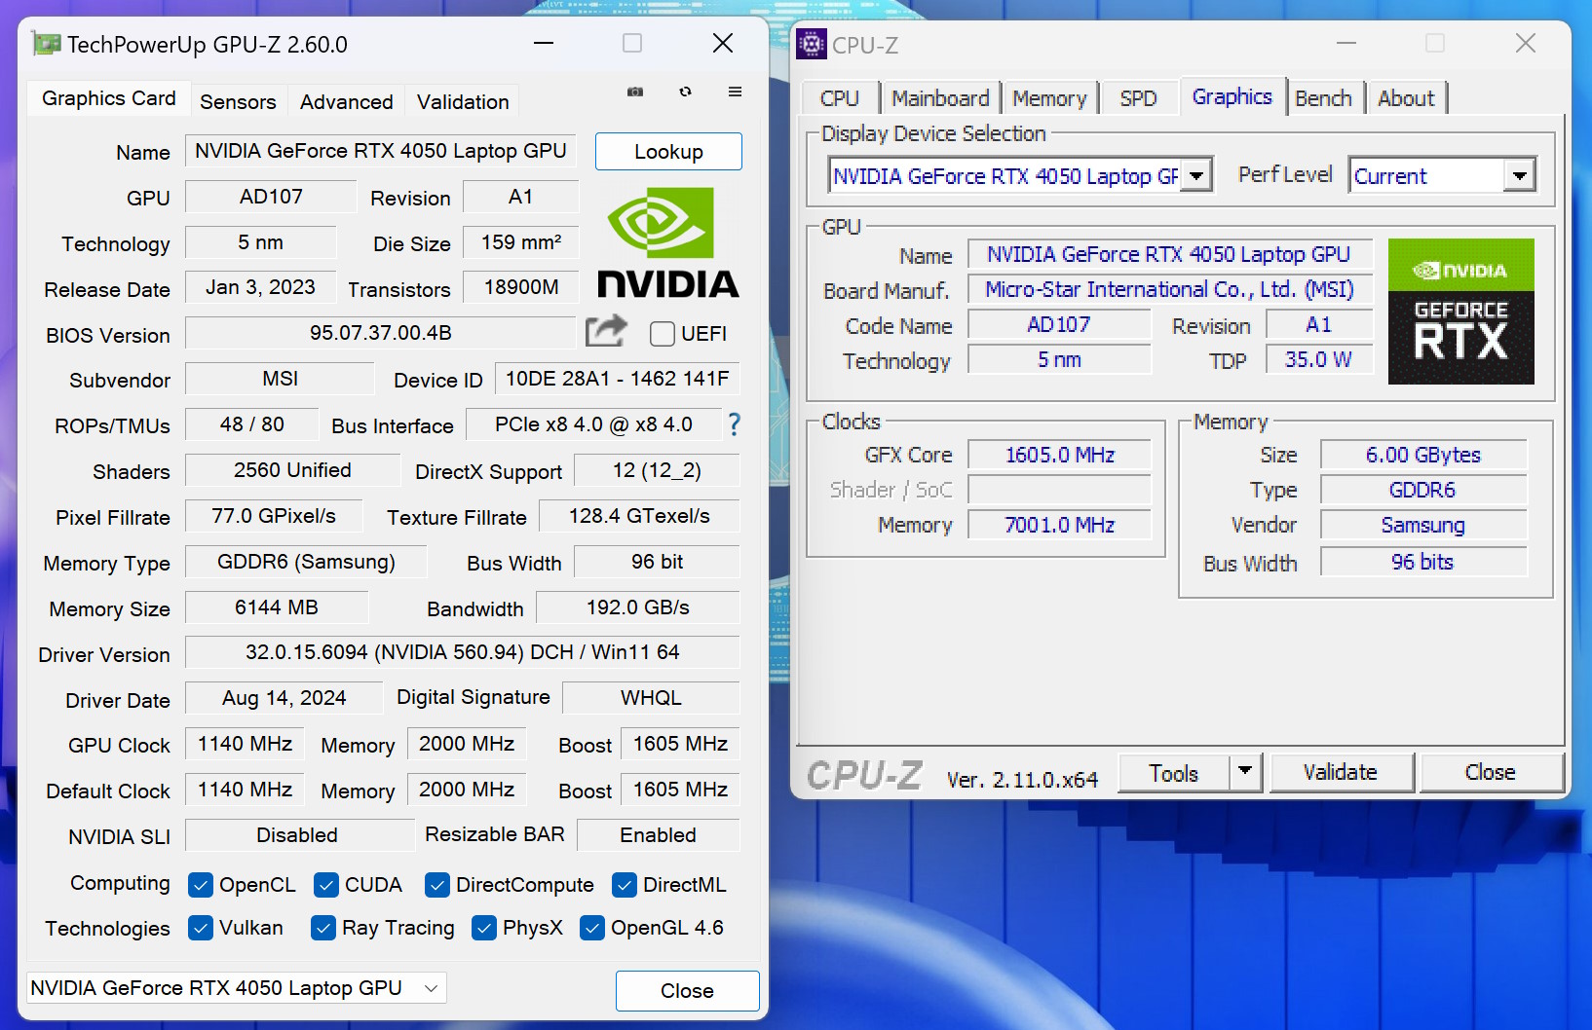Open GPU selection dropdown at GPU-Z bottom
Screen dimensions: 1592x1030
(x=236, y=988)
